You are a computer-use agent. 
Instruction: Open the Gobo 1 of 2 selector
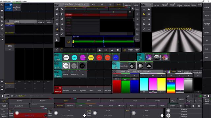click(19, 106)
